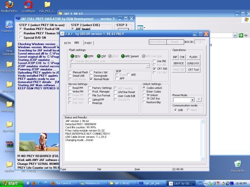Open Mozilla Firefox desktop shortcut
This screenshot has width=250, height=187.
click(9, 6)
